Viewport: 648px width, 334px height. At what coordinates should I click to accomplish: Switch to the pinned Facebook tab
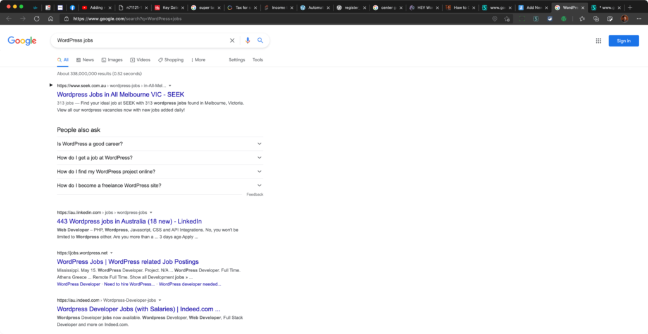(72, 8)
